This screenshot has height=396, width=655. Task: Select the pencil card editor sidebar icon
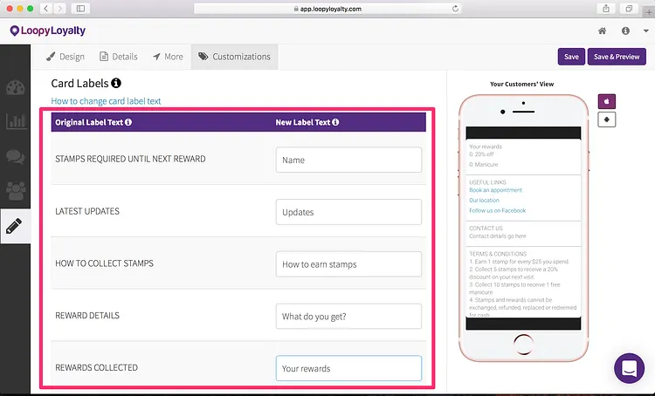(x=14, y=226)
